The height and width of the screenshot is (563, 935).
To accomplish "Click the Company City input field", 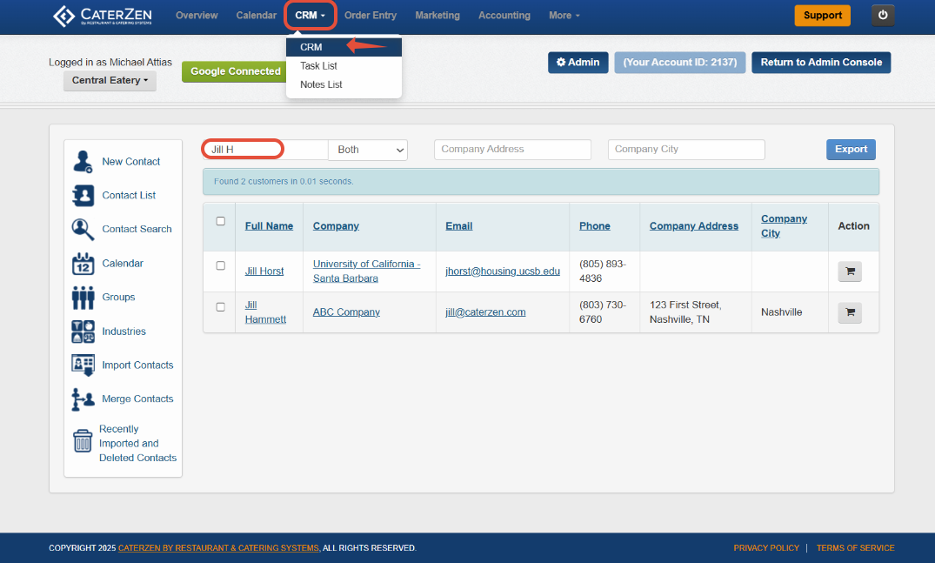I will click(x=686, y=150).
